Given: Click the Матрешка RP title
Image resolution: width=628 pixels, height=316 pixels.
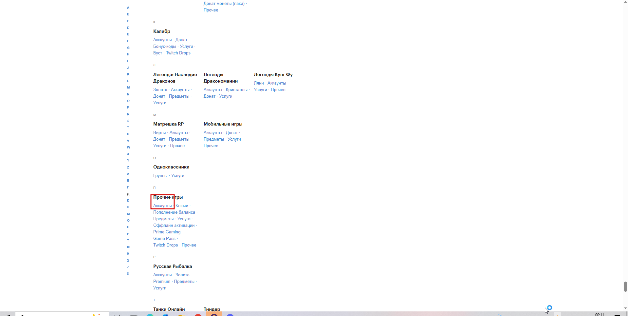Looking at the screenshot, I should tap(169, 124).
